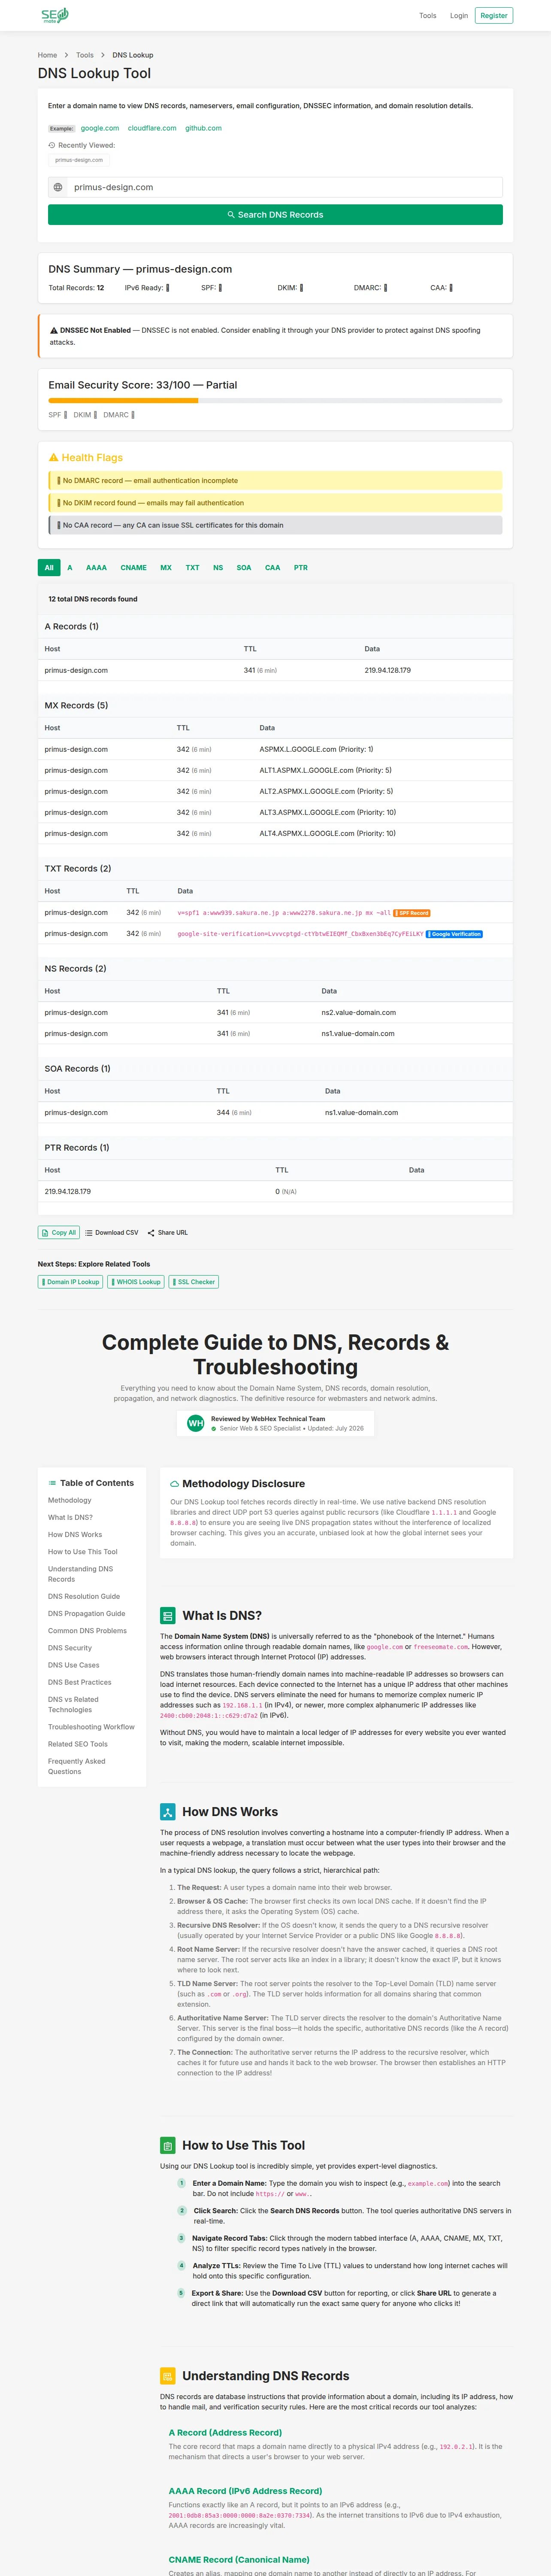Try the cloudflare.com example link
The height and width of the screenshot is (2576, 551).
click(152, 128)
